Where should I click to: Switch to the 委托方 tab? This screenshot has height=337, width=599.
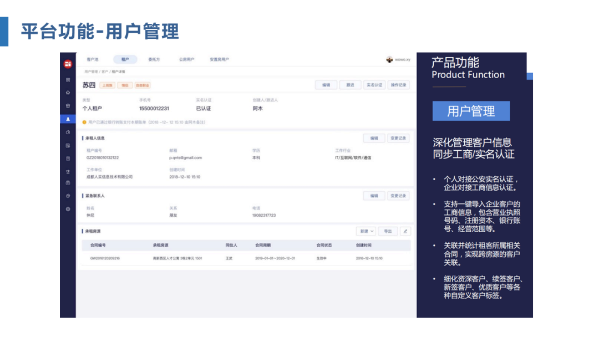pyautogui.click(x=154, y=59)
